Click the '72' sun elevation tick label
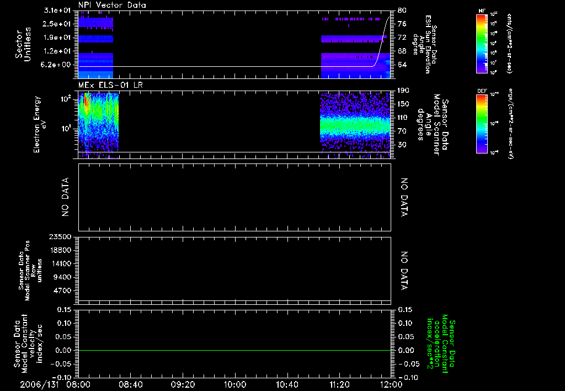The height and width of the screenshot is (391, 565). (x=402, y=38)
